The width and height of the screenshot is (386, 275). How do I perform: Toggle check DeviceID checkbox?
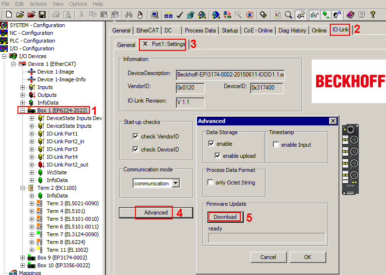(x=135, y=149)
